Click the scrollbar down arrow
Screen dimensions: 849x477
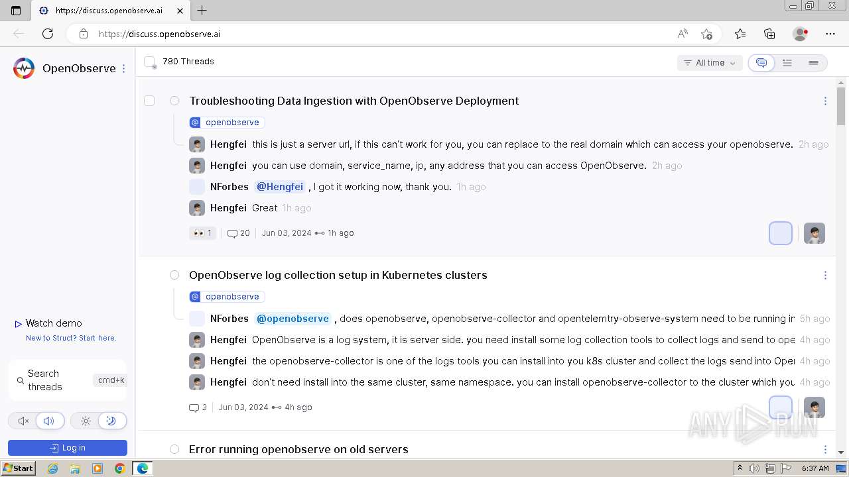point(841,452)
